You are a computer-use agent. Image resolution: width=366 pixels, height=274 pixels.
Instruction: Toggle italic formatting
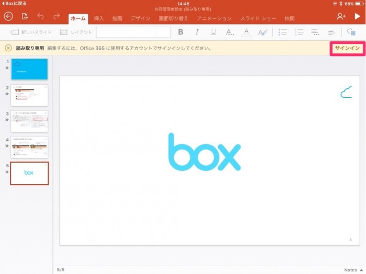(197, 32)
